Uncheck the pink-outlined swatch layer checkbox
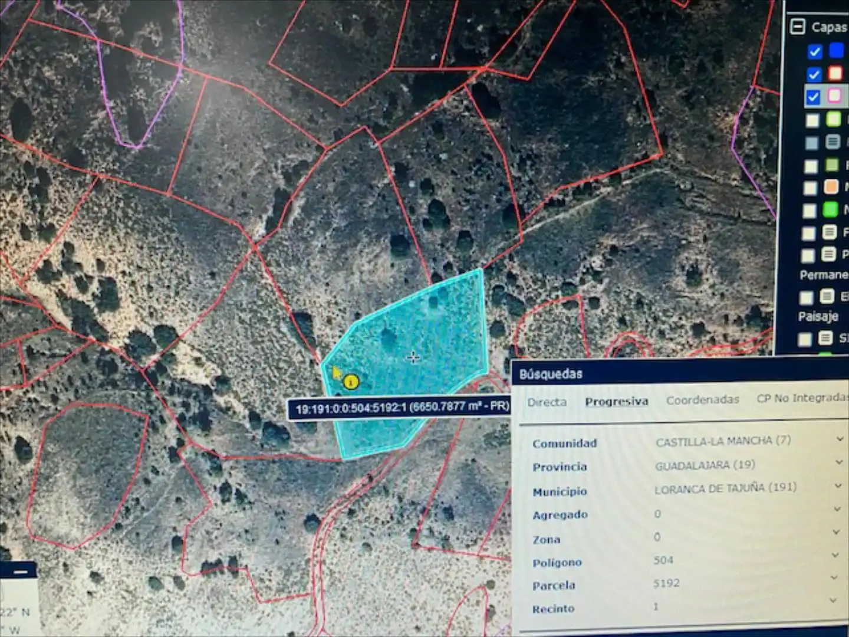 click(x=814, y=97)
